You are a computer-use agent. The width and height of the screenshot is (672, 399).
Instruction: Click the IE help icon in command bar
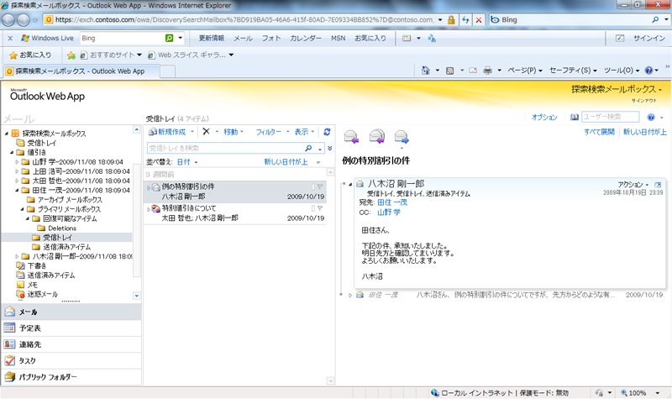pos(648,71)
